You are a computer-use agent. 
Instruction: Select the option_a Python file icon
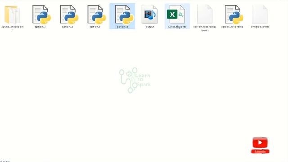click(41, 15)
